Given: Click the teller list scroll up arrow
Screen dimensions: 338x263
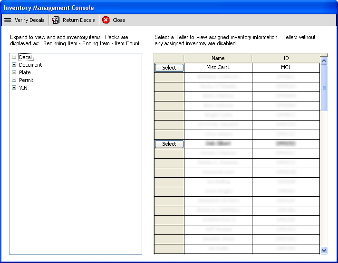Looking at the screenshot, I should pyautogui.click(x=324, y=61).
